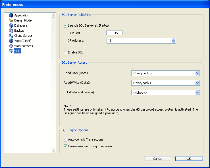Click the SQL icon in the sidebar
The width and height of the screenshot is (210, 168).
(x=11, y=51)
